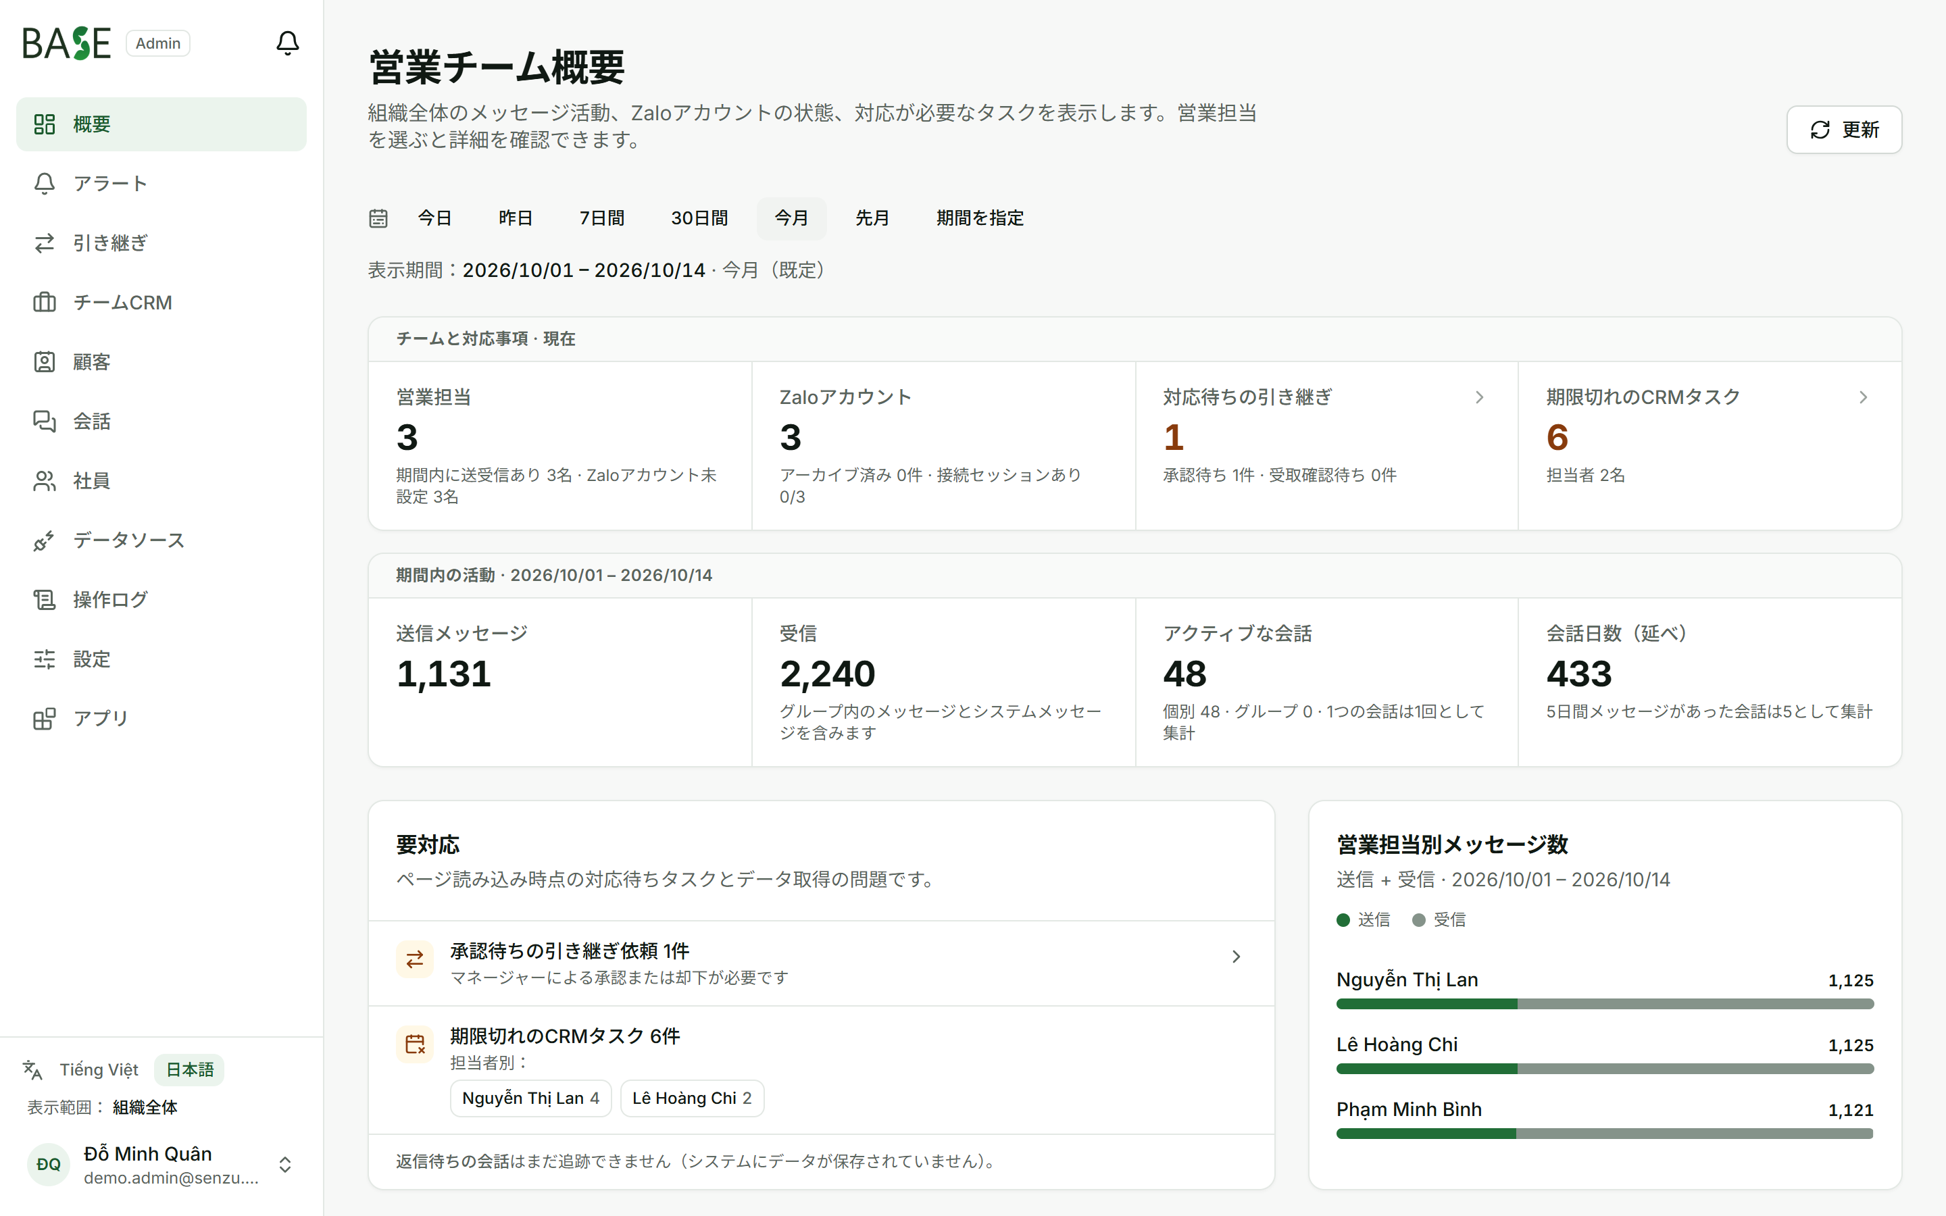
Task: Select the 30日間 period filter
Action: [699, 218]
